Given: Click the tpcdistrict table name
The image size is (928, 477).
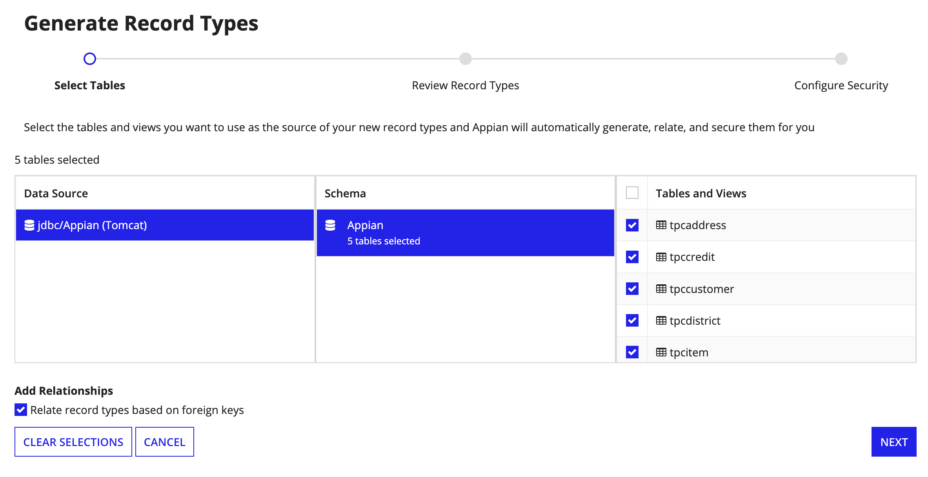Looking at the screenshot, I should click(695, 320).
